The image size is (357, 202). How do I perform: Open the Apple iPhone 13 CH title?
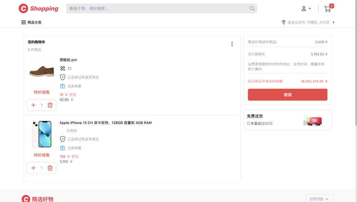[x=106, y=123]
